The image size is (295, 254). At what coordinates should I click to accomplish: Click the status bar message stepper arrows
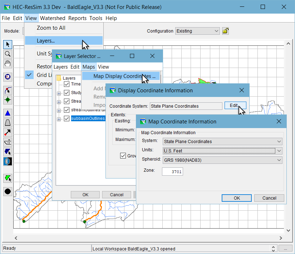[273, 249]
